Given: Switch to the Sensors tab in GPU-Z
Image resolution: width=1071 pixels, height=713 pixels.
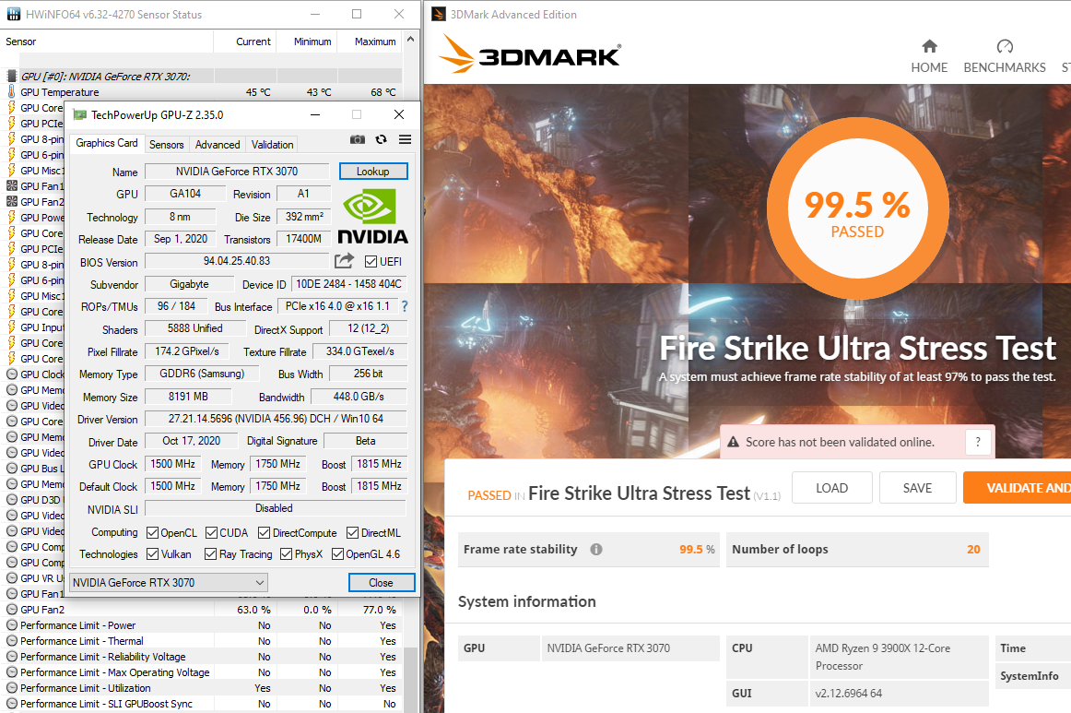Looking at the screenshot, I should click(x=167, y=144).
